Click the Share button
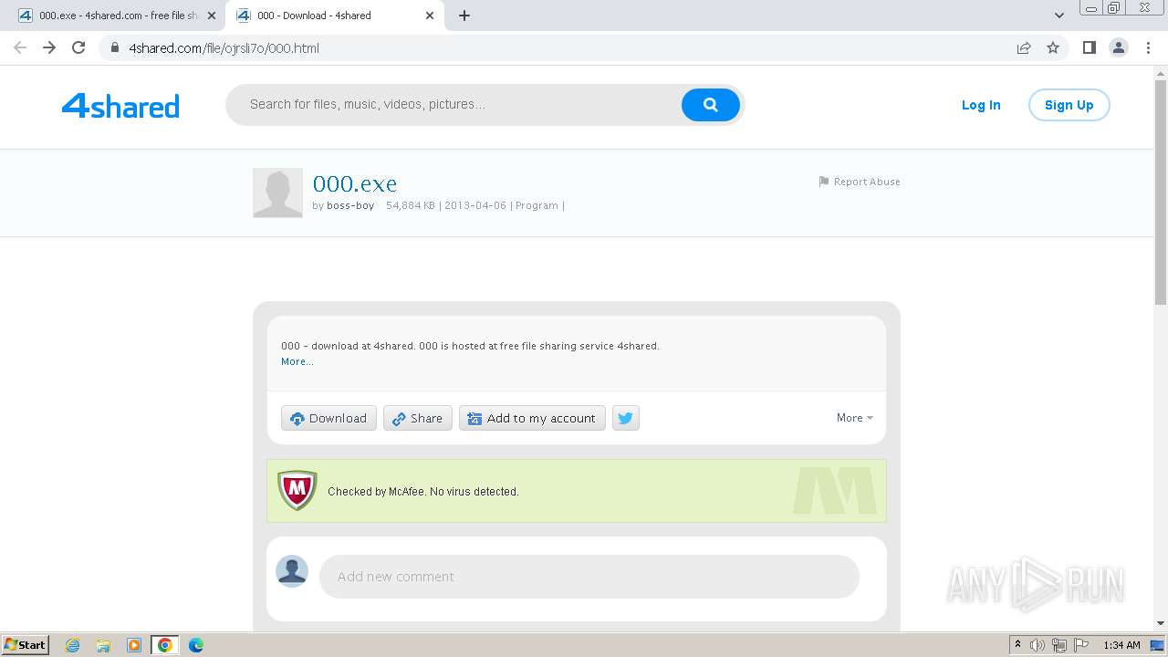Viewport: 1168px width, 657px height. pyautogui.click(x=418, y=418)
